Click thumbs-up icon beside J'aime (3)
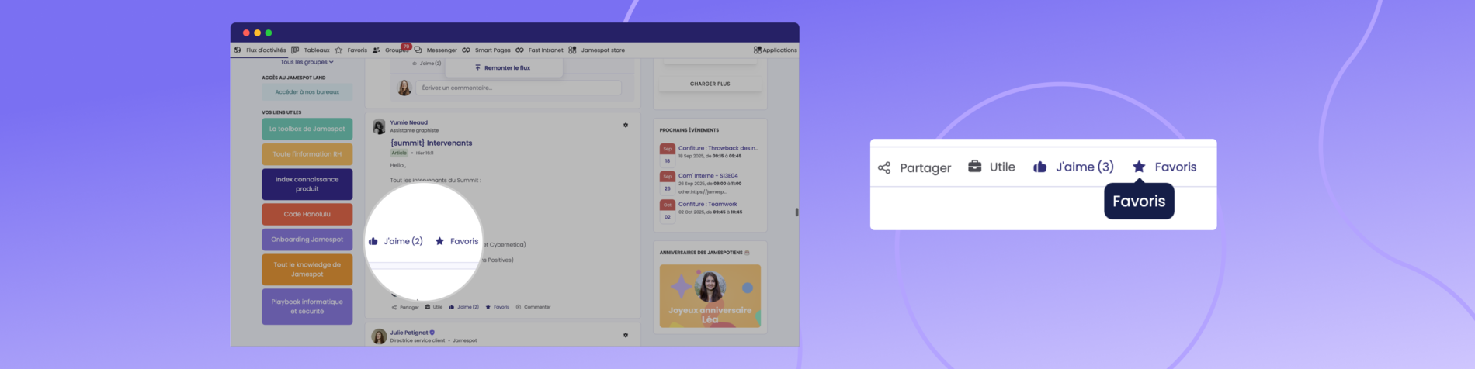1475x369 pixels. [x=1040, y=167]
